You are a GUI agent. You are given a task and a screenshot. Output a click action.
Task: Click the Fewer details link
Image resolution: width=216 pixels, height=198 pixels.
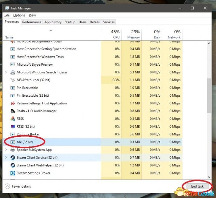point(21,187)
